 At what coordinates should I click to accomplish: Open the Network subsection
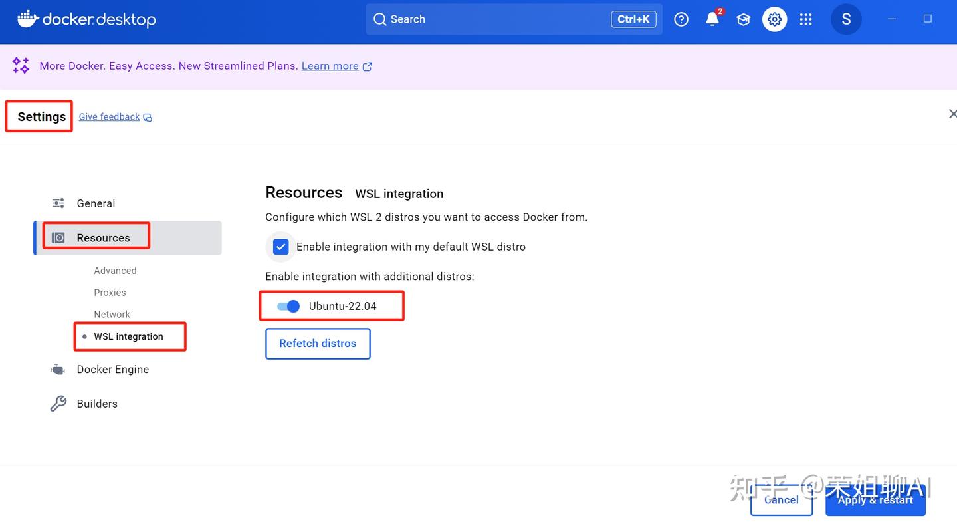point(112,315)
